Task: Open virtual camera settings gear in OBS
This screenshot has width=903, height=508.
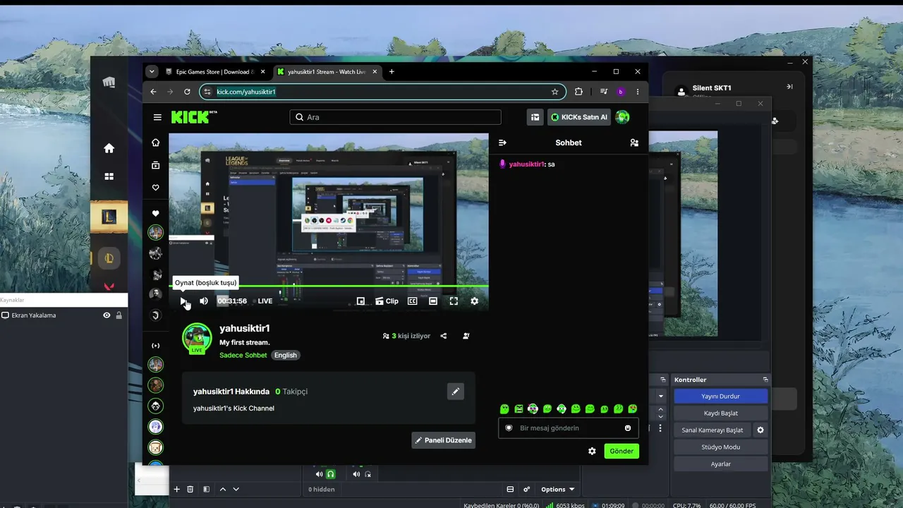Action: [760, 430]
